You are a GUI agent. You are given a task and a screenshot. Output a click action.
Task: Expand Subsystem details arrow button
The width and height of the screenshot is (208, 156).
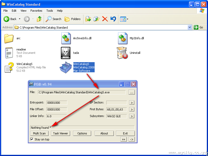(132, 116)
